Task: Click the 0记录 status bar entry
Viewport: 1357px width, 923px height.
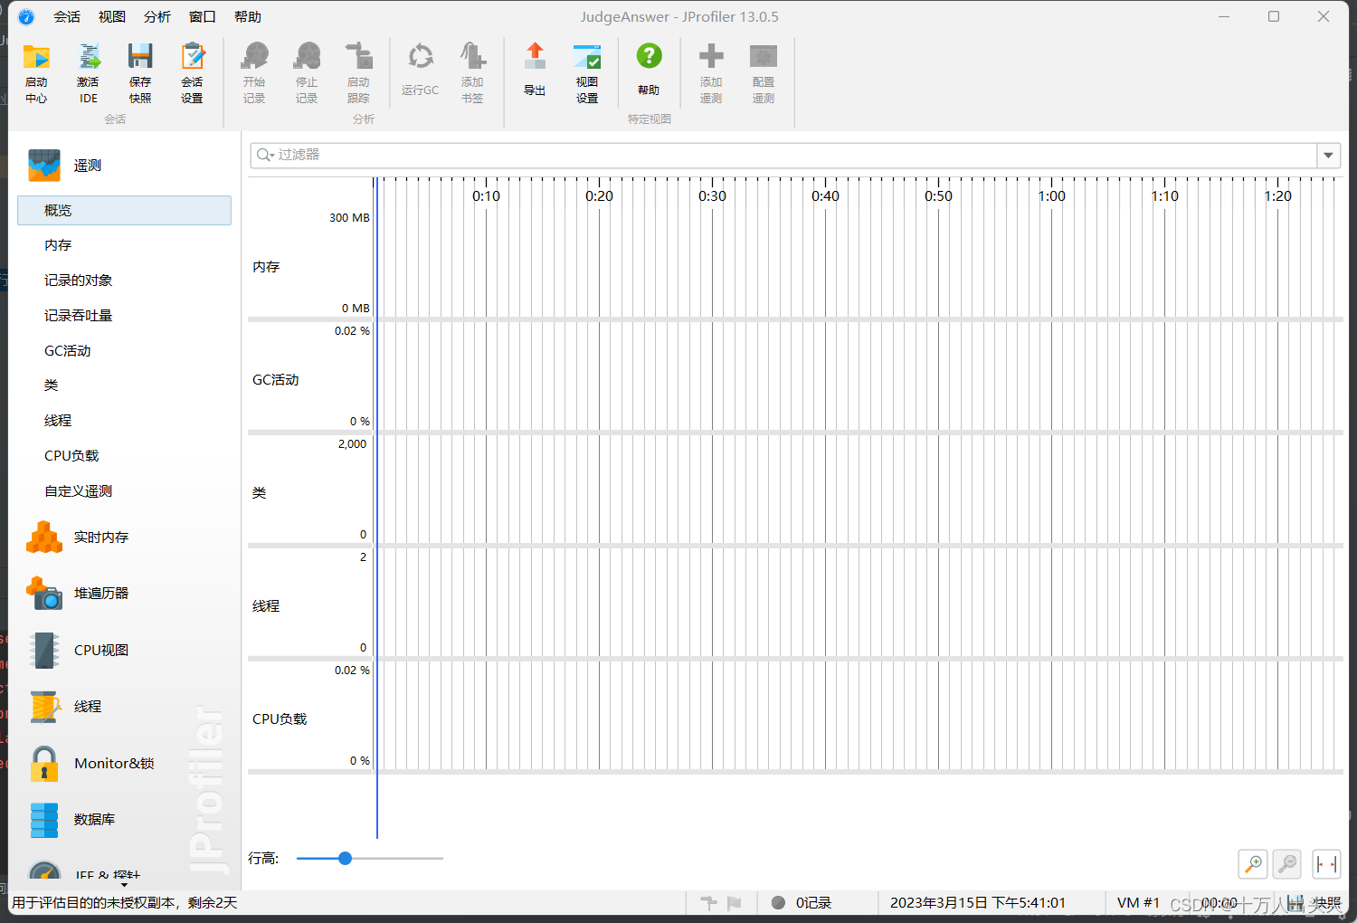Action: [x=813, y=903]
